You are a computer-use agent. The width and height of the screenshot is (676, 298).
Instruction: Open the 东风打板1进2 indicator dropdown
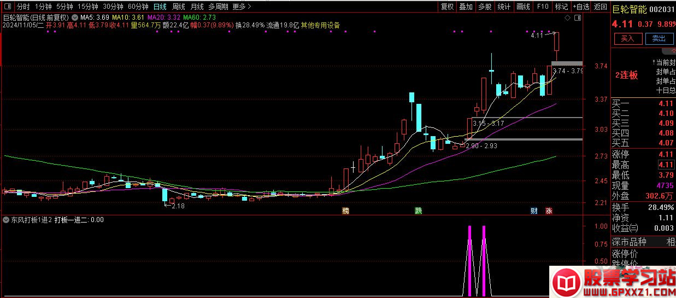[x=7, y=220]
